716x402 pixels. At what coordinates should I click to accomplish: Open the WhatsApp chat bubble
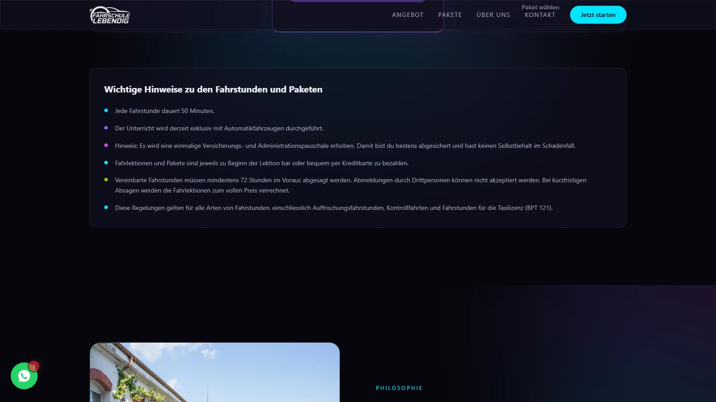tap(24, 376)
